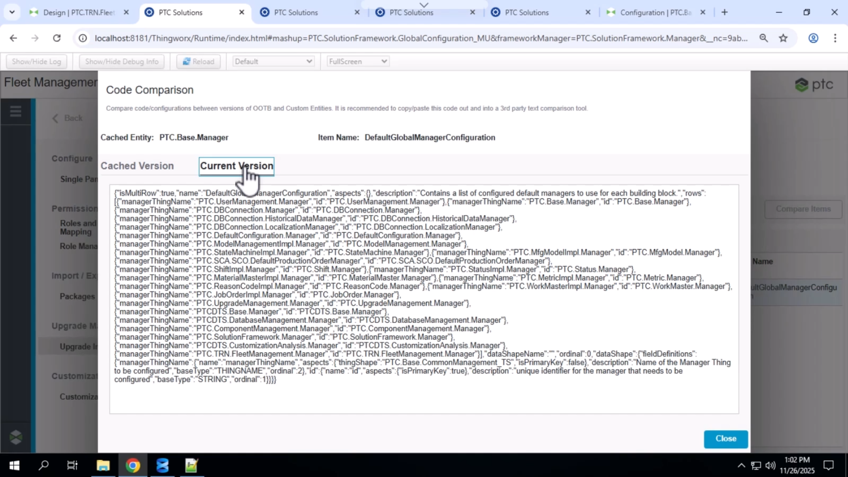
Task: Open File Explorer from the taskbar
Action: coord(103,465)
